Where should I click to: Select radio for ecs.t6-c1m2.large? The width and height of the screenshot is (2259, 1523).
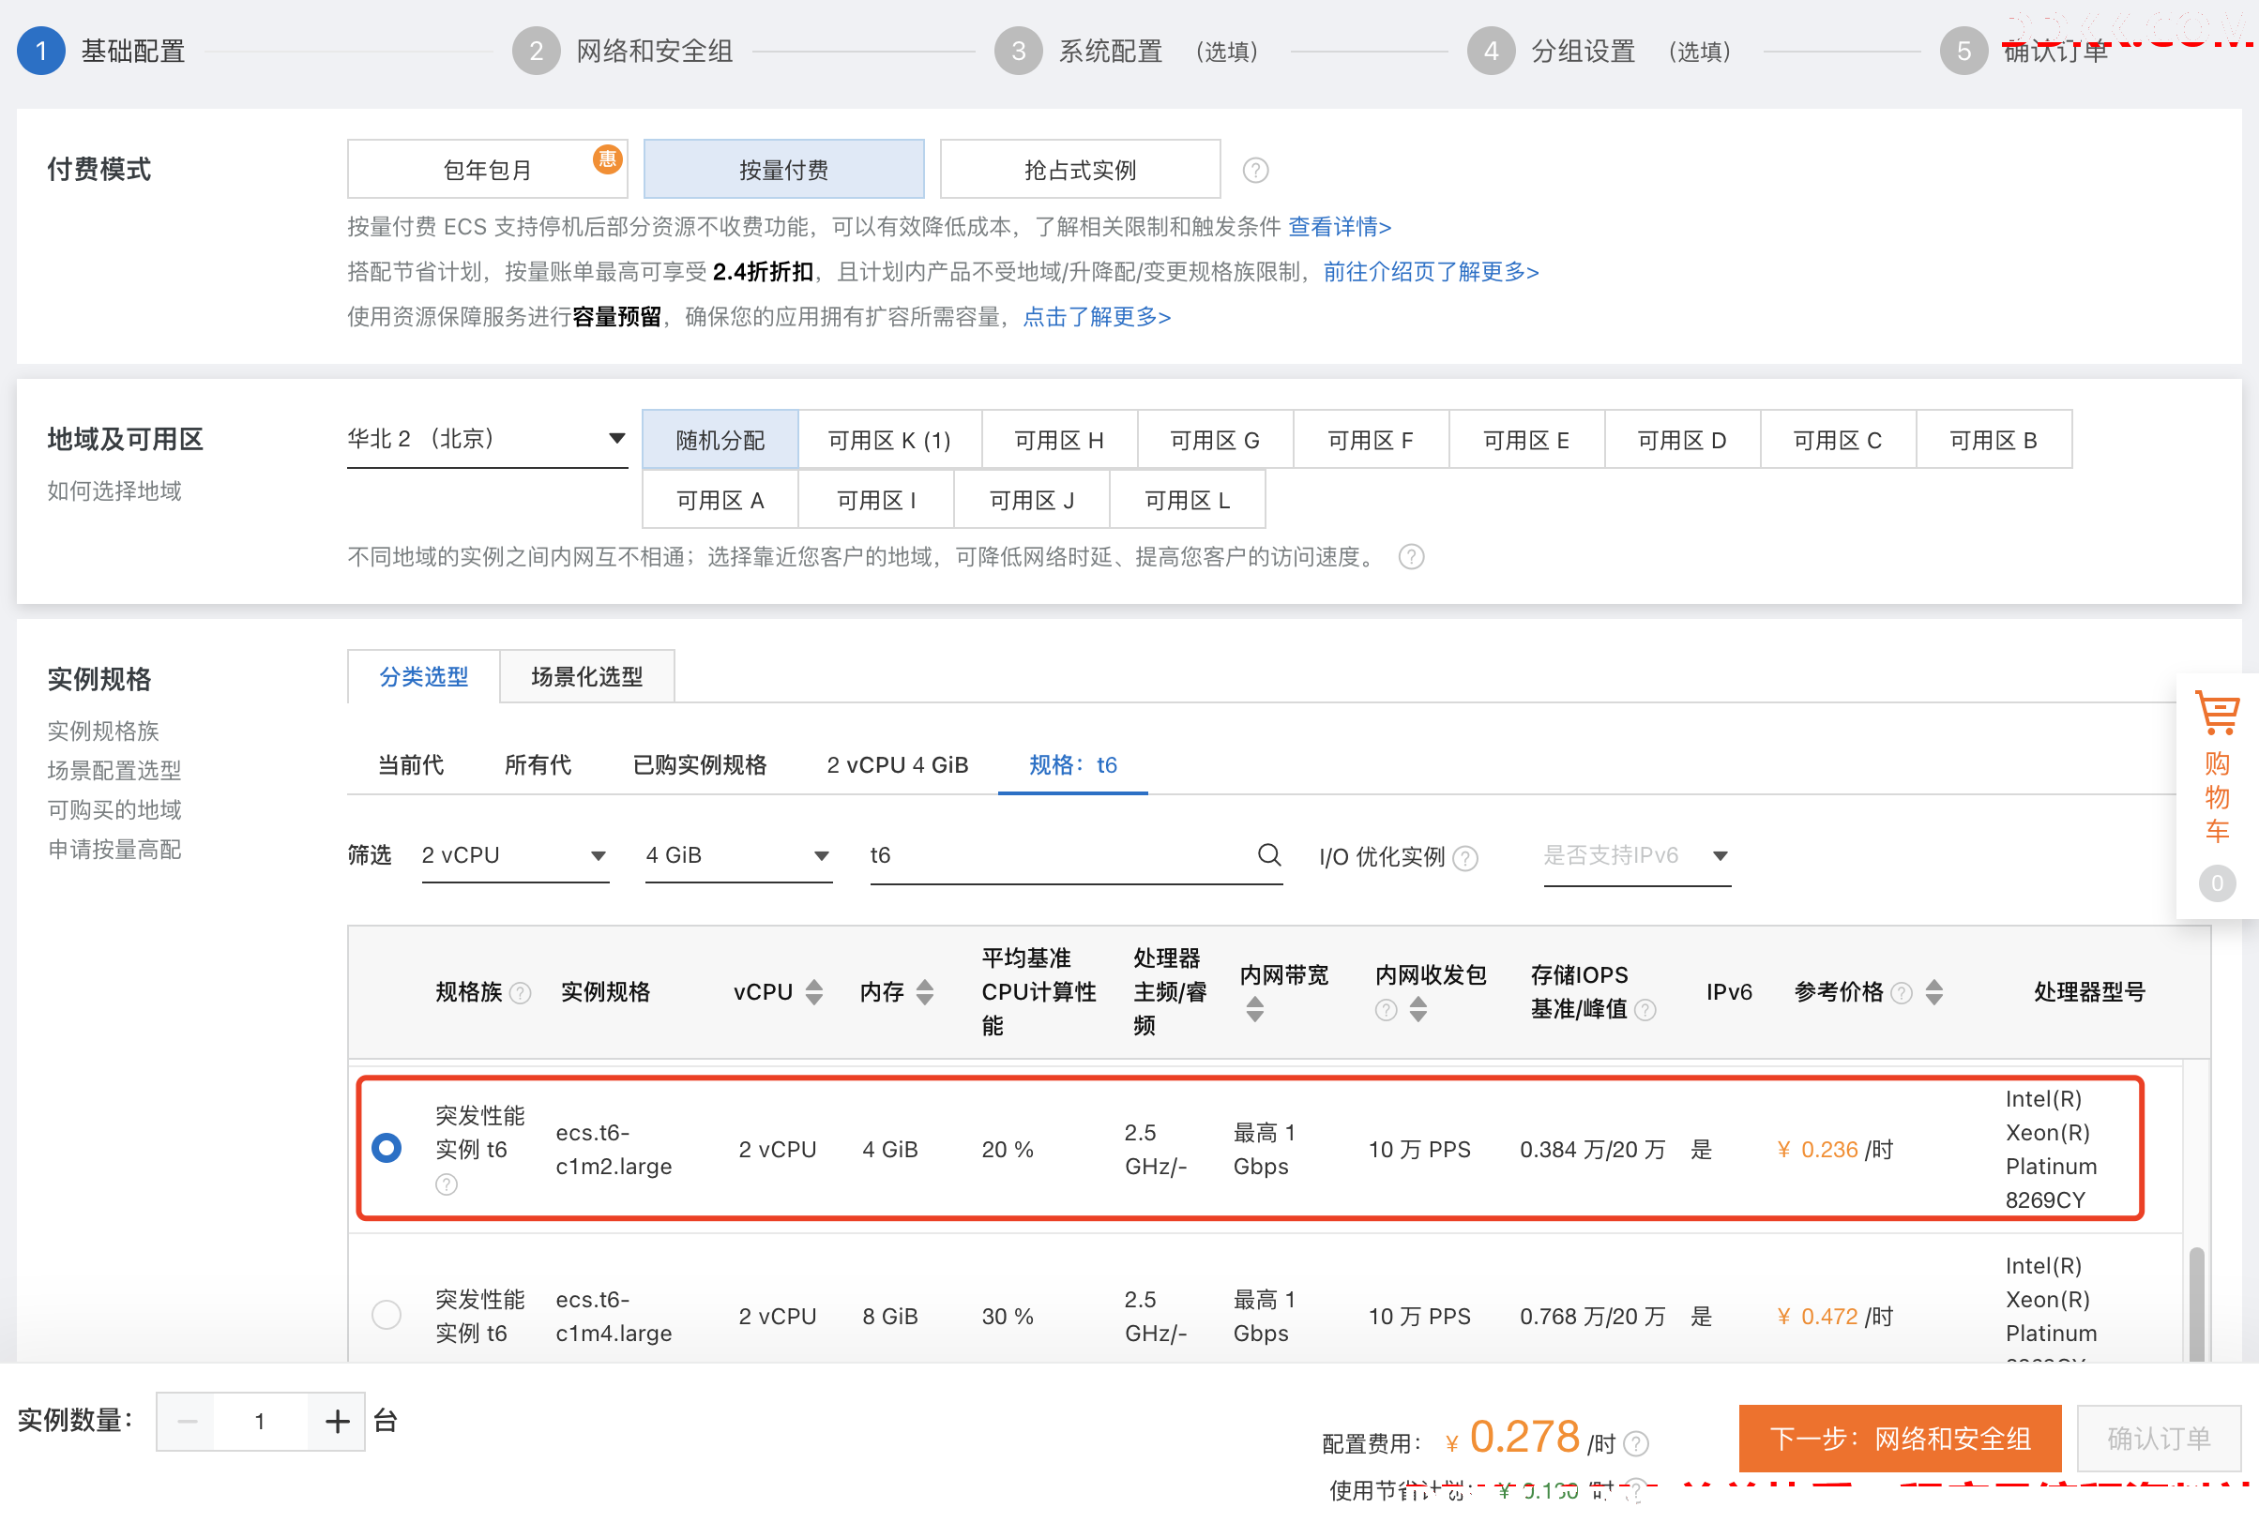click(386, 1148)
